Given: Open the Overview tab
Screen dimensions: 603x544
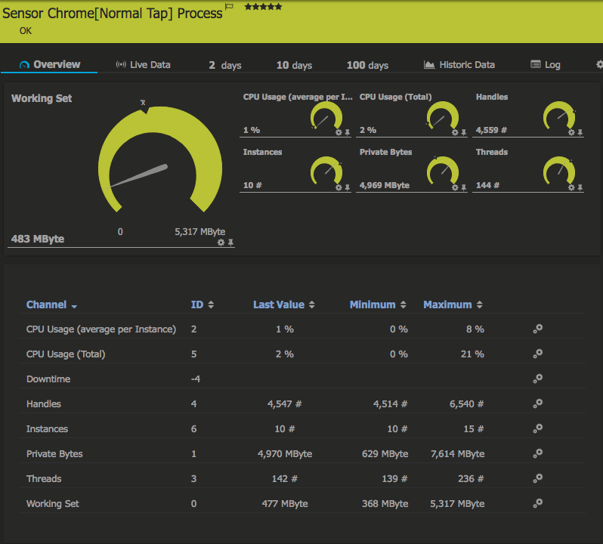Looking at the screenshot, I should (50, 64).
